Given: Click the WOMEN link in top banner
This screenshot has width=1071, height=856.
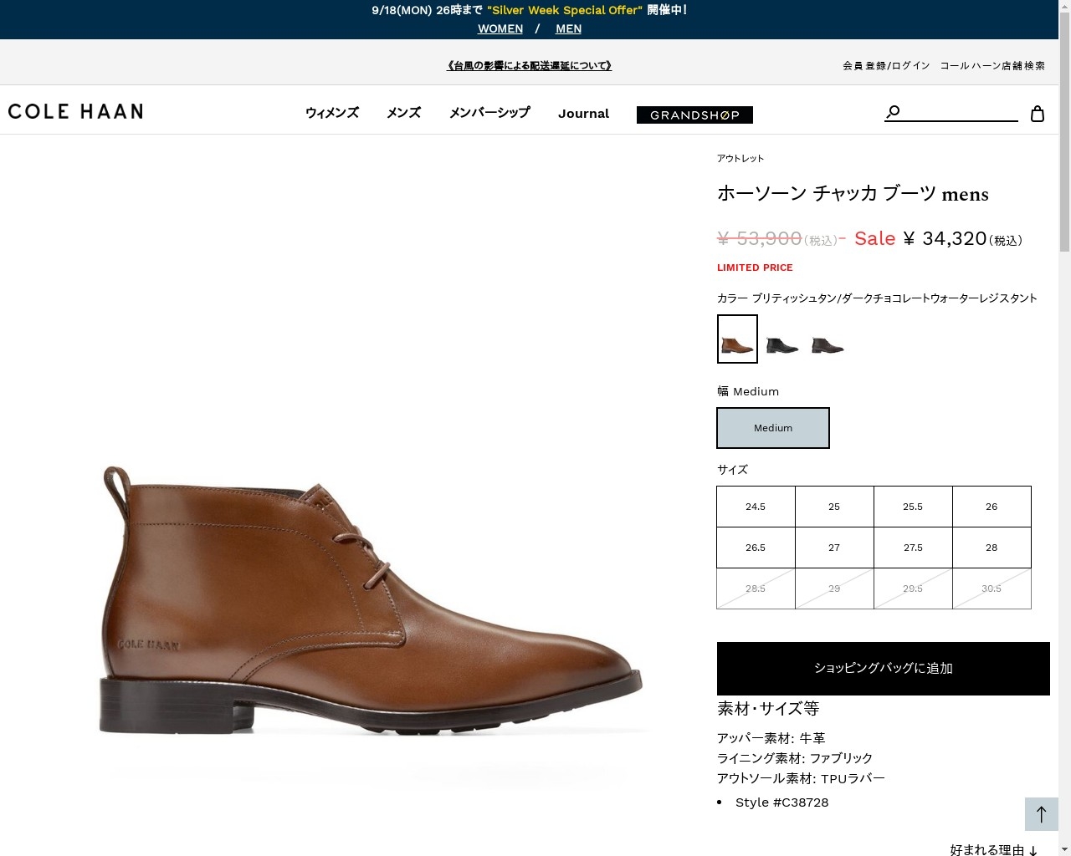Looking at the screenshot, I should coord(500,28).
